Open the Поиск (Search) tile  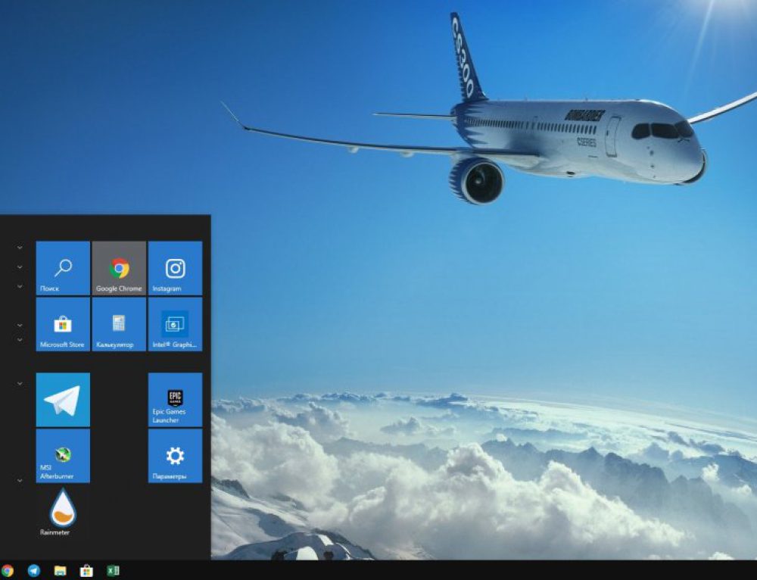62,269
